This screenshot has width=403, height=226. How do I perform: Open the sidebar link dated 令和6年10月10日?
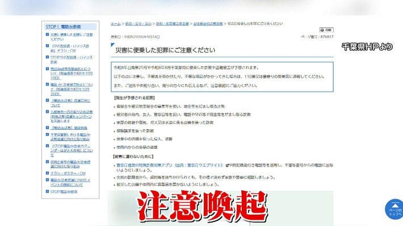point(72,74)
